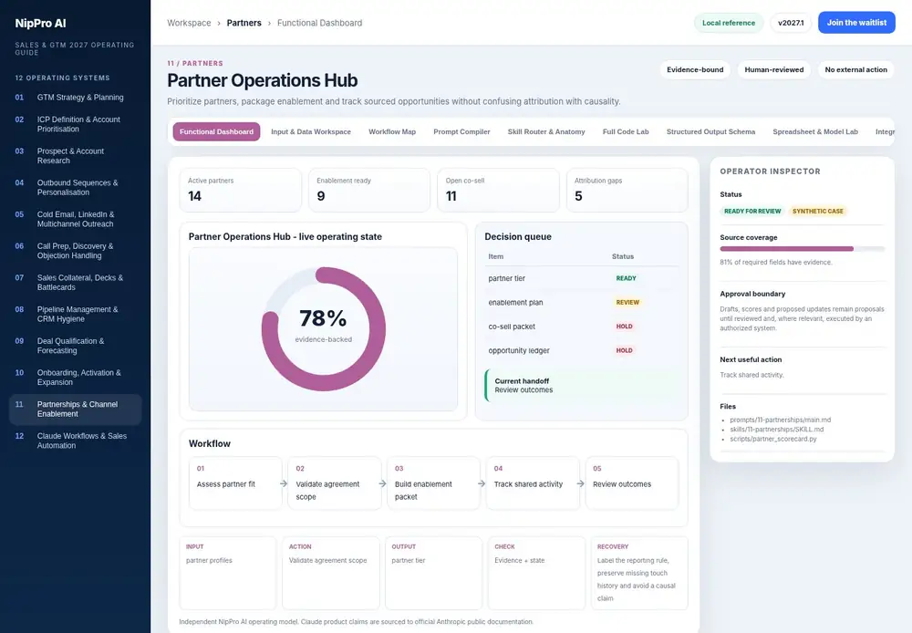Click the OUTPUT partner tier card
This screenshot has height=633, width=912.
[x=433, y=573]
